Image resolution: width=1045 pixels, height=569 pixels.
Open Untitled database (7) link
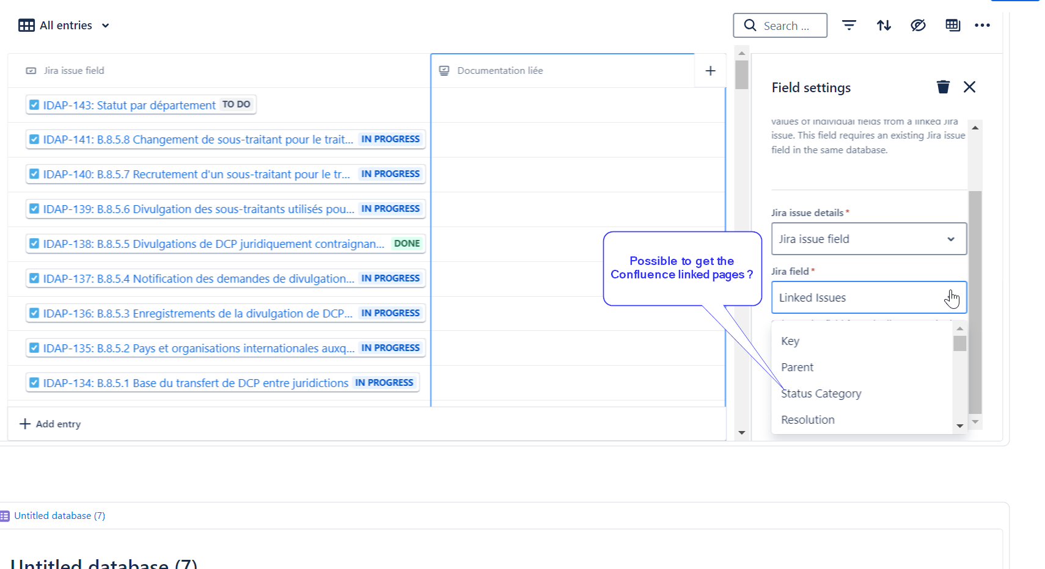tap(59, 516)
